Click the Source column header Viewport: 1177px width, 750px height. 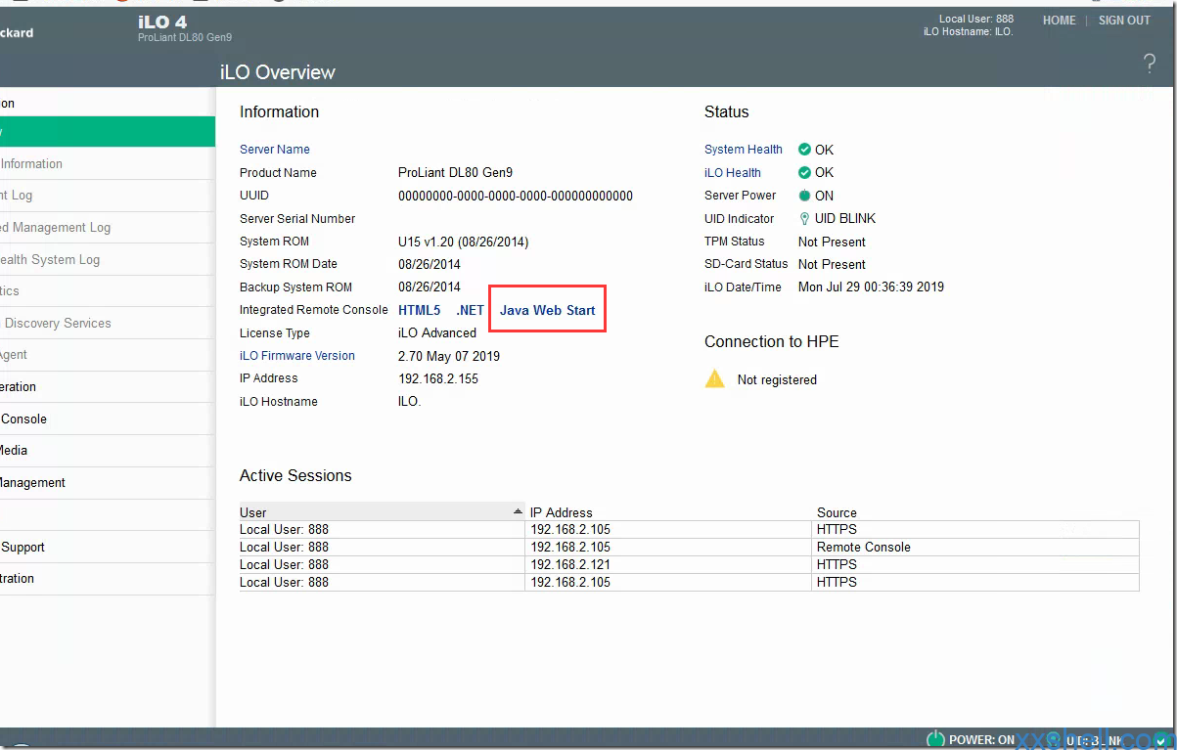(x=837, y=512)
